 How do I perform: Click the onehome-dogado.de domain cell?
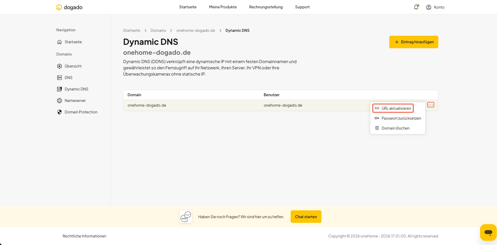(x=147, y=105)
